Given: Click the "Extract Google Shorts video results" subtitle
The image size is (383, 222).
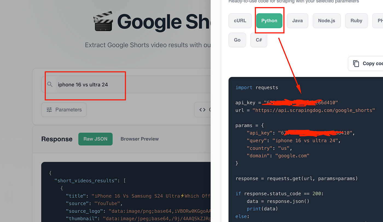Looking at the screenshot, I should coord(148,45).
